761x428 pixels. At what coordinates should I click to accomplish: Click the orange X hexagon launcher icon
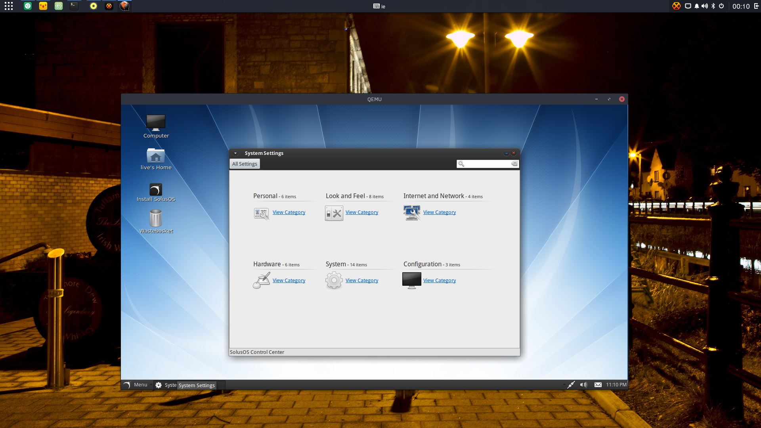pos(109,6)
